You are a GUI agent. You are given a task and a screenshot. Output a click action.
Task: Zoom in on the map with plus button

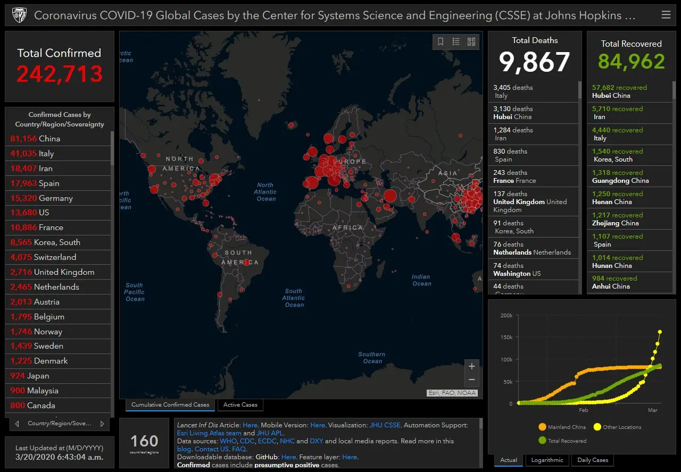(471, 366)
